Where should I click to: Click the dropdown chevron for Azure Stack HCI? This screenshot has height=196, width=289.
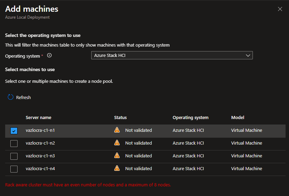tap(248, 55)
